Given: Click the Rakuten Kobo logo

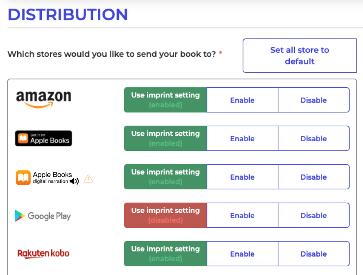Looking at the screenshot, I should [x=43, y=254].
